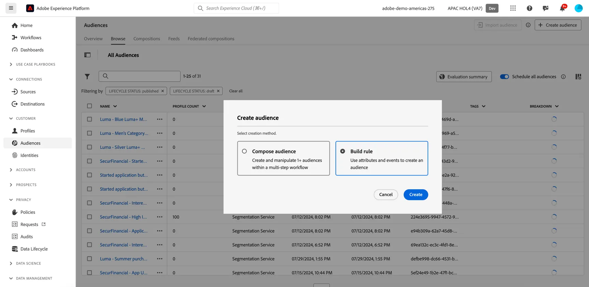The width and height of the screenshot is (589, 287).
Task: Remove the LIFECYCLE STATUS: draft filter
Action: 218,91
